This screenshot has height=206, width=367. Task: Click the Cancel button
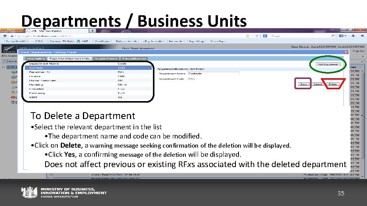point(318,84)
